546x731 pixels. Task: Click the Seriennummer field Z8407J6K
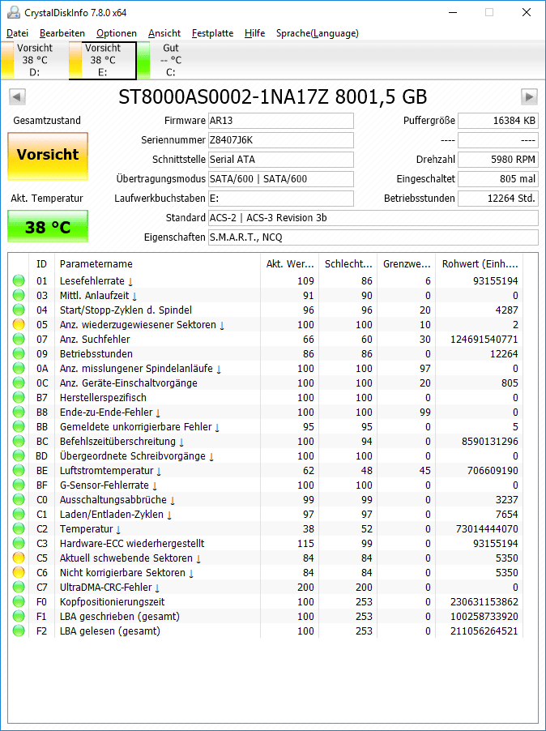281,140
